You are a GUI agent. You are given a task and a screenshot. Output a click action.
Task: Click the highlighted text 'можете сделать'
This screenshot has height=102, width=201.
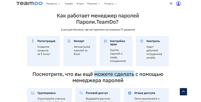[x=114, y=74]
